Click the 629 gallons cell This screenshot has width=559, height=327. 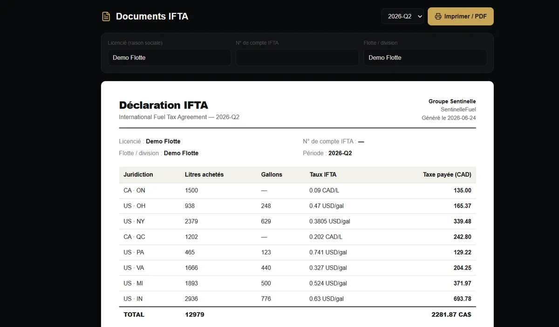266,221
